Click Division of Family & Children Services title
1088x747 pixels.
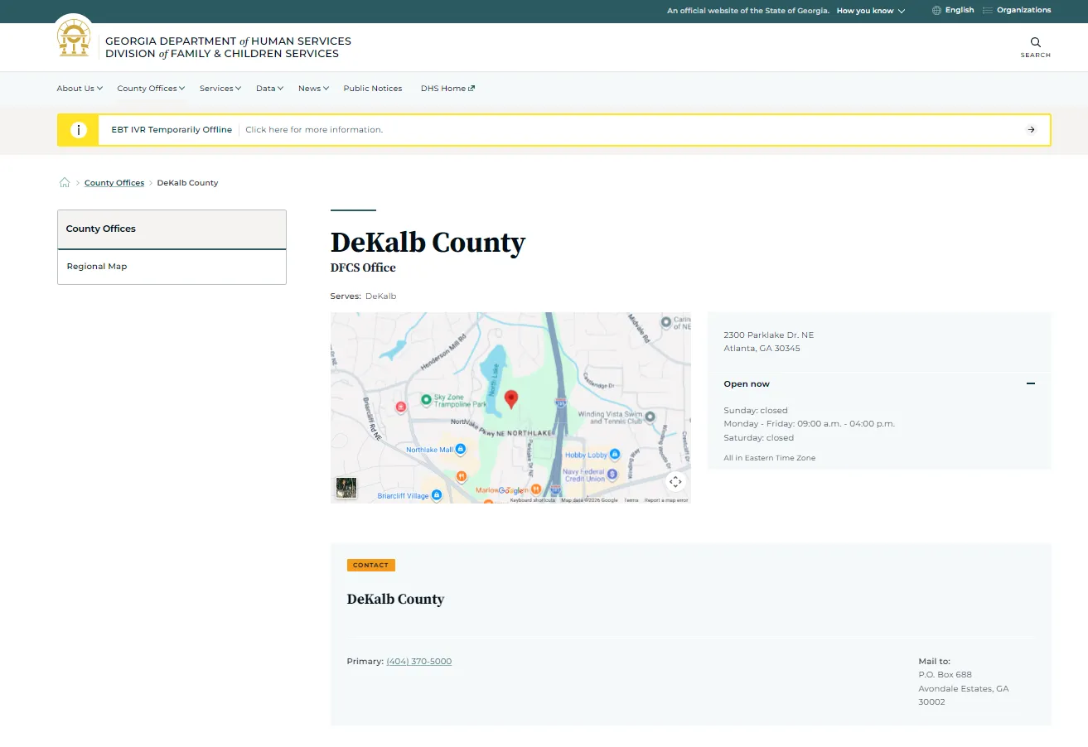point(222,54)
